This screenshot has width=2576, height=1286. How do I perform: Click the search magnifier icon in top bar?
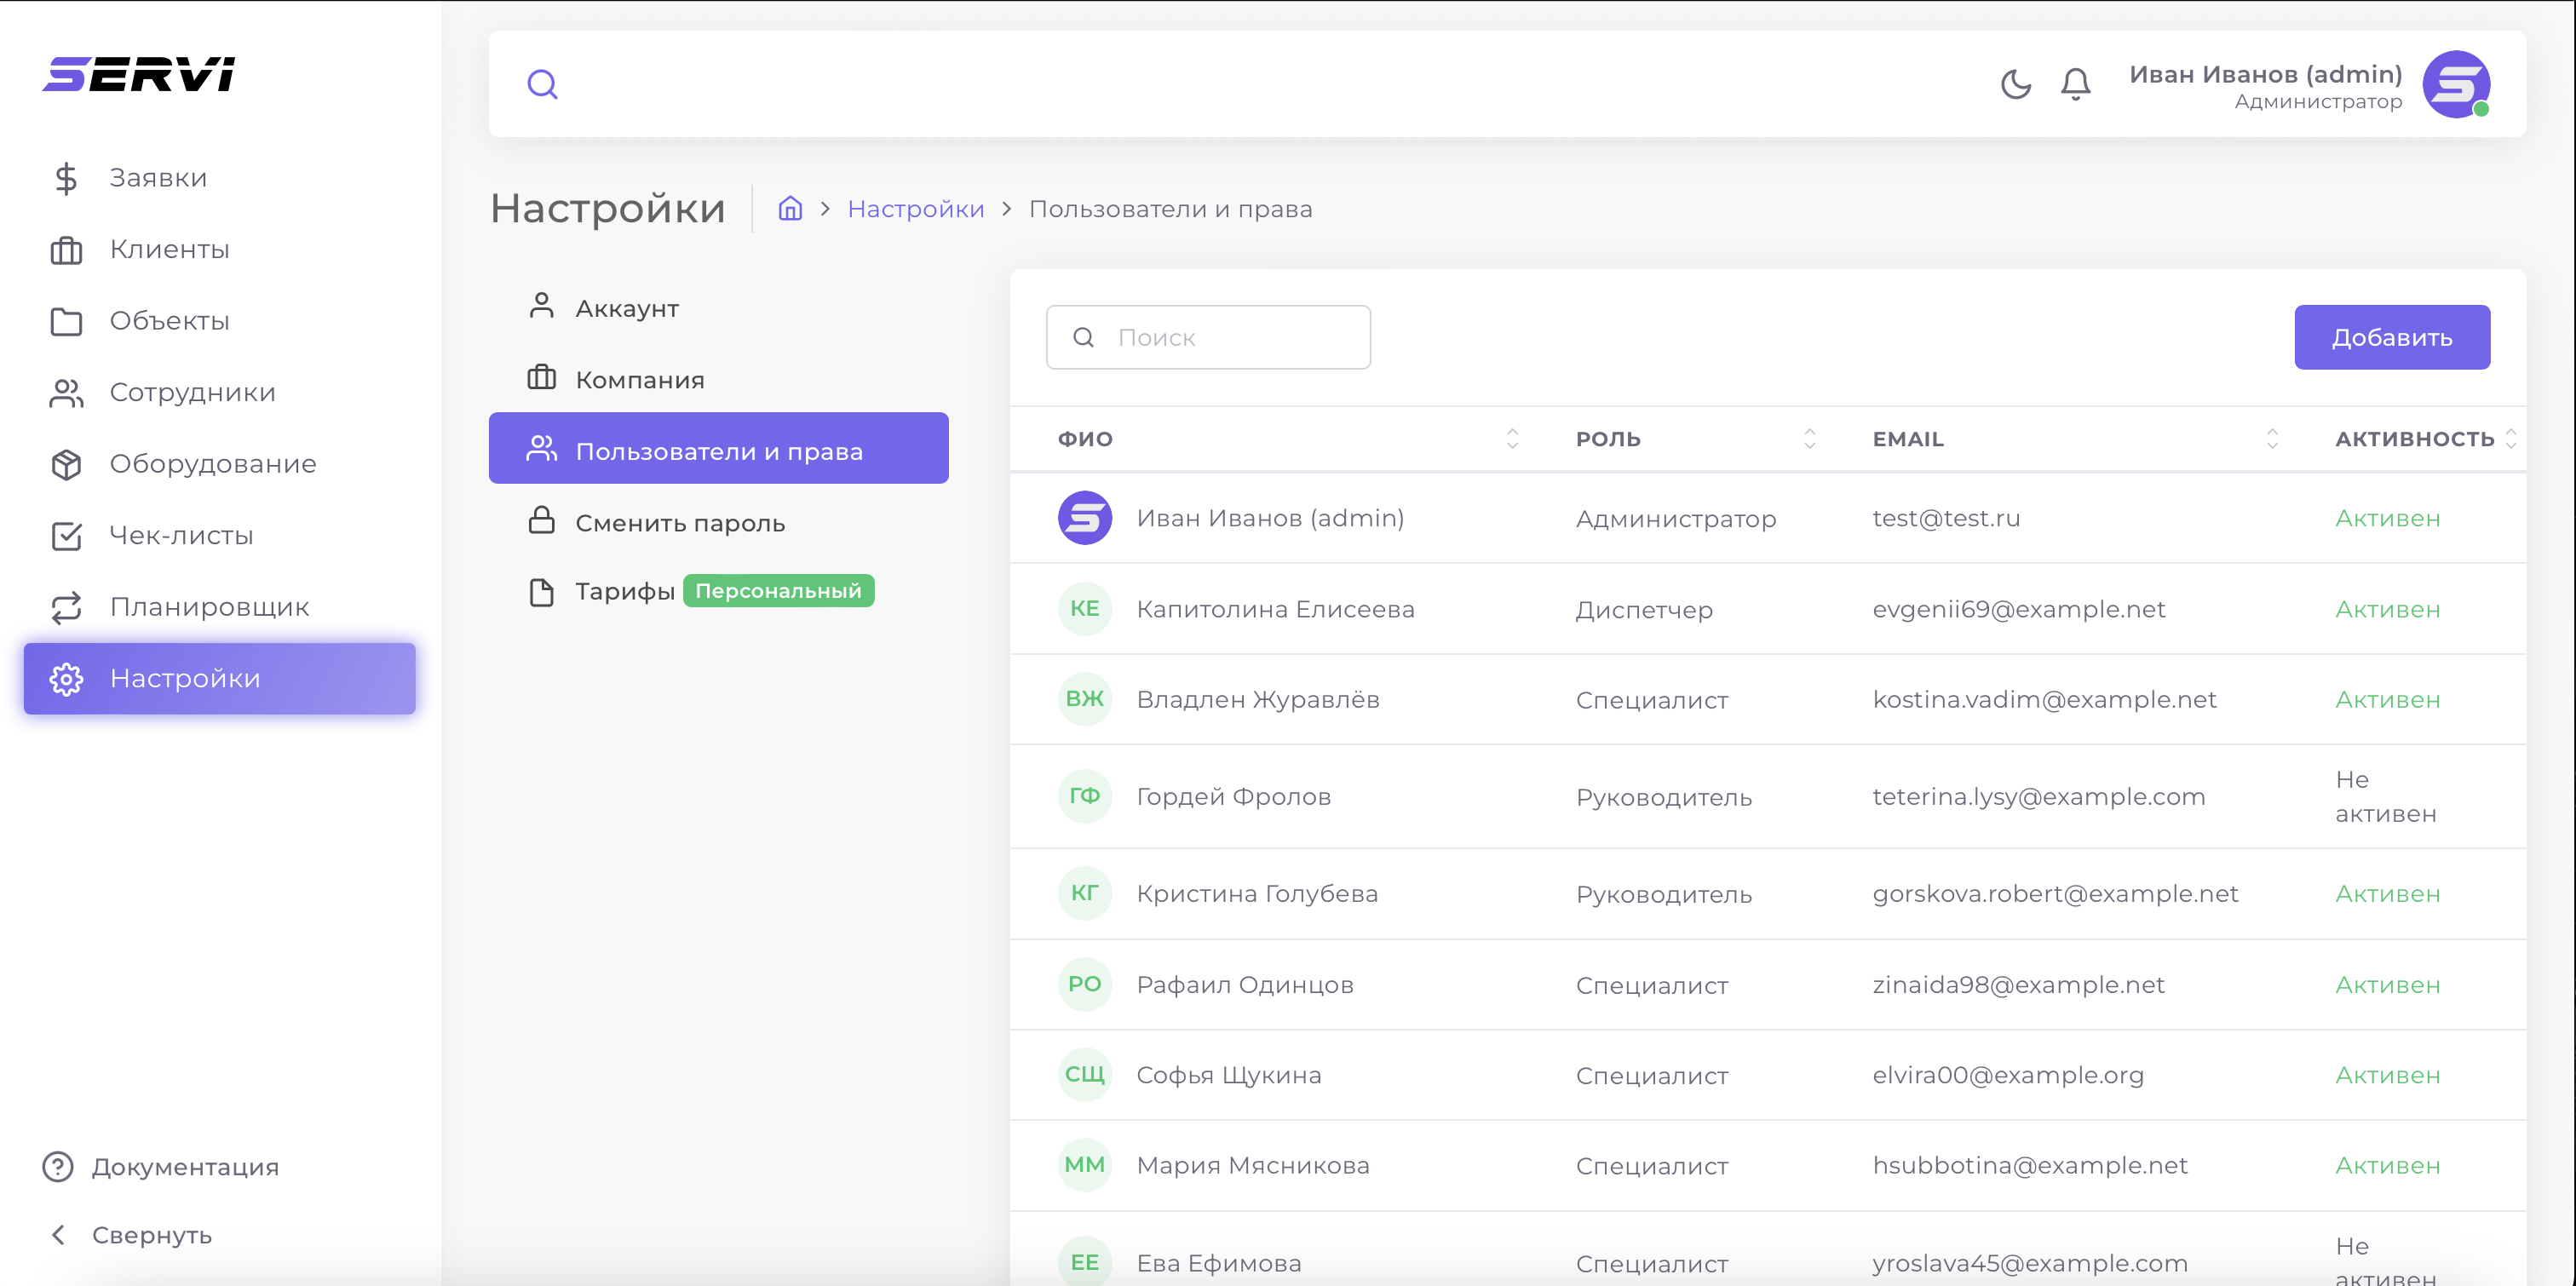click(542, 84)
